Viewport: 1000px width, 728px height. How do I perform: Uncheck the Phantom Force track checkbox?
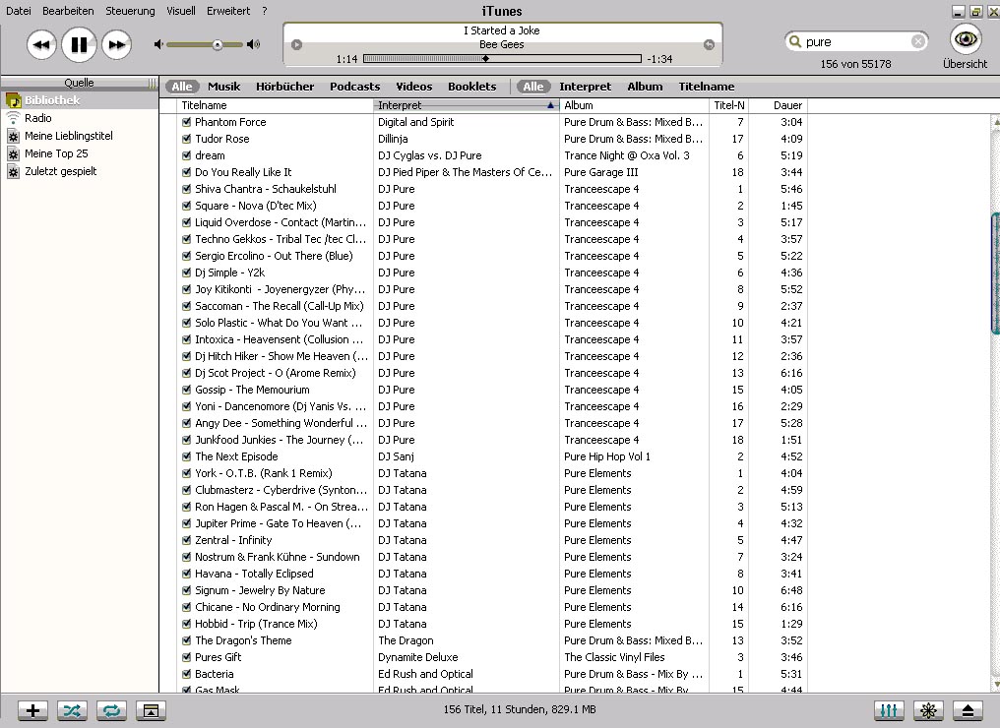(x=186, y=122)
